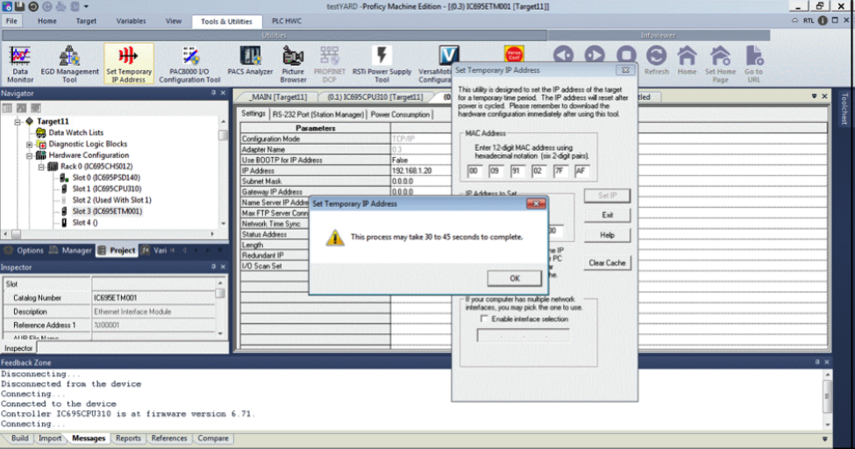
Task: Open the RS-232 Port (Station Manager) tab
Action: pyautogui.click(x=318, y=114)
